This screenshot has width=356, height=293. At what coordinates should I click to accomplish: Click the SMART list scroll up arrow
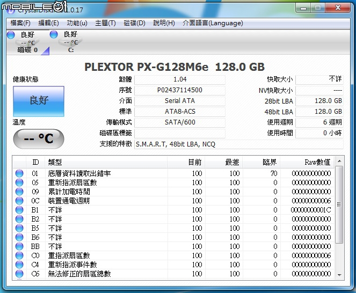(339, 161)
